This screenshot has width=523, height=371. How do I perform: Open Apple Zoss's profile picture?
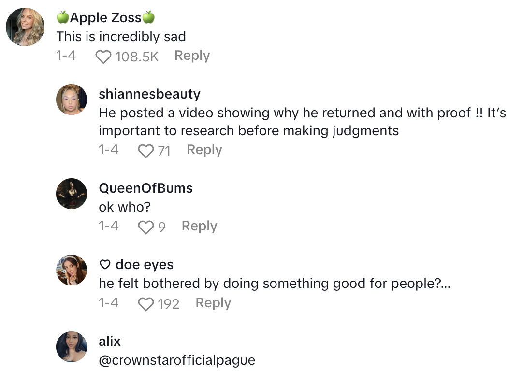click(25, 27)
